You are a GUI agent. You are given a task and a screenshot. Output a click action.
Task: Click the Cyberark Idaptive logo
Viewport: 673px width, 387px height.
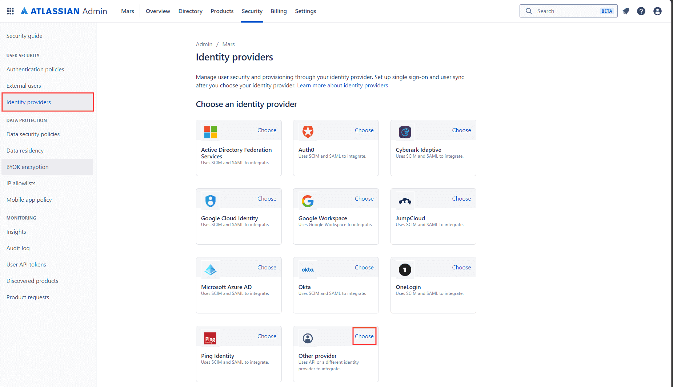405,132
